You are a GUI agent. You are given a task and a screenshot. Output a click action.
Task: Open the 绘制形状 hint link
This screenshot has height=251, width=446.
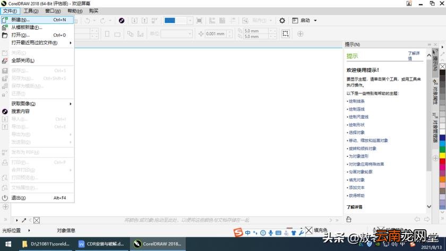357,125
